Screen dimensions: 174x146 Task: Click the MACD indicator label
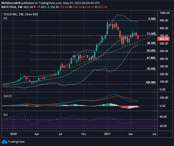(x=8, y=96)
